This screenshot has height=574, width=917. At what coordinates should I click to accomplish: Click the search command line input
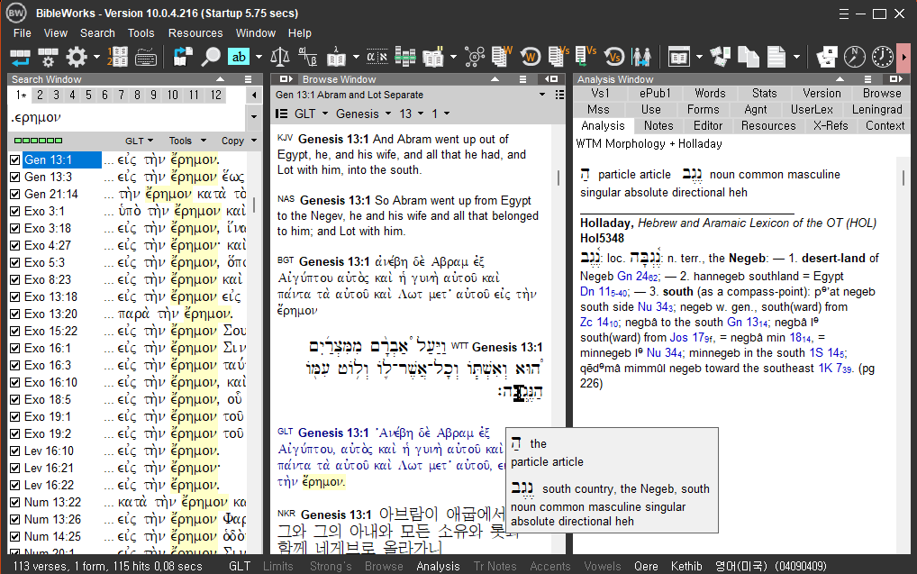[128, 117]
